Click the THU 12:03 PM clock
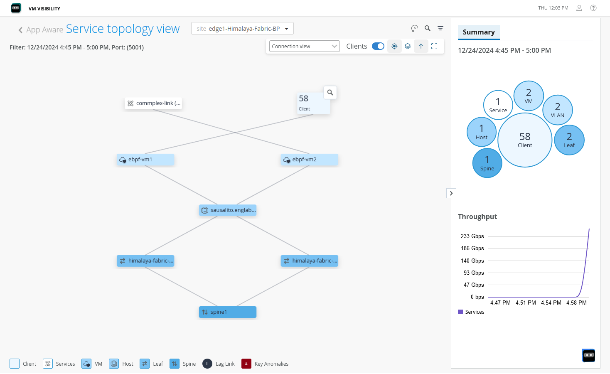610x374 pixels. pos(553,8)
